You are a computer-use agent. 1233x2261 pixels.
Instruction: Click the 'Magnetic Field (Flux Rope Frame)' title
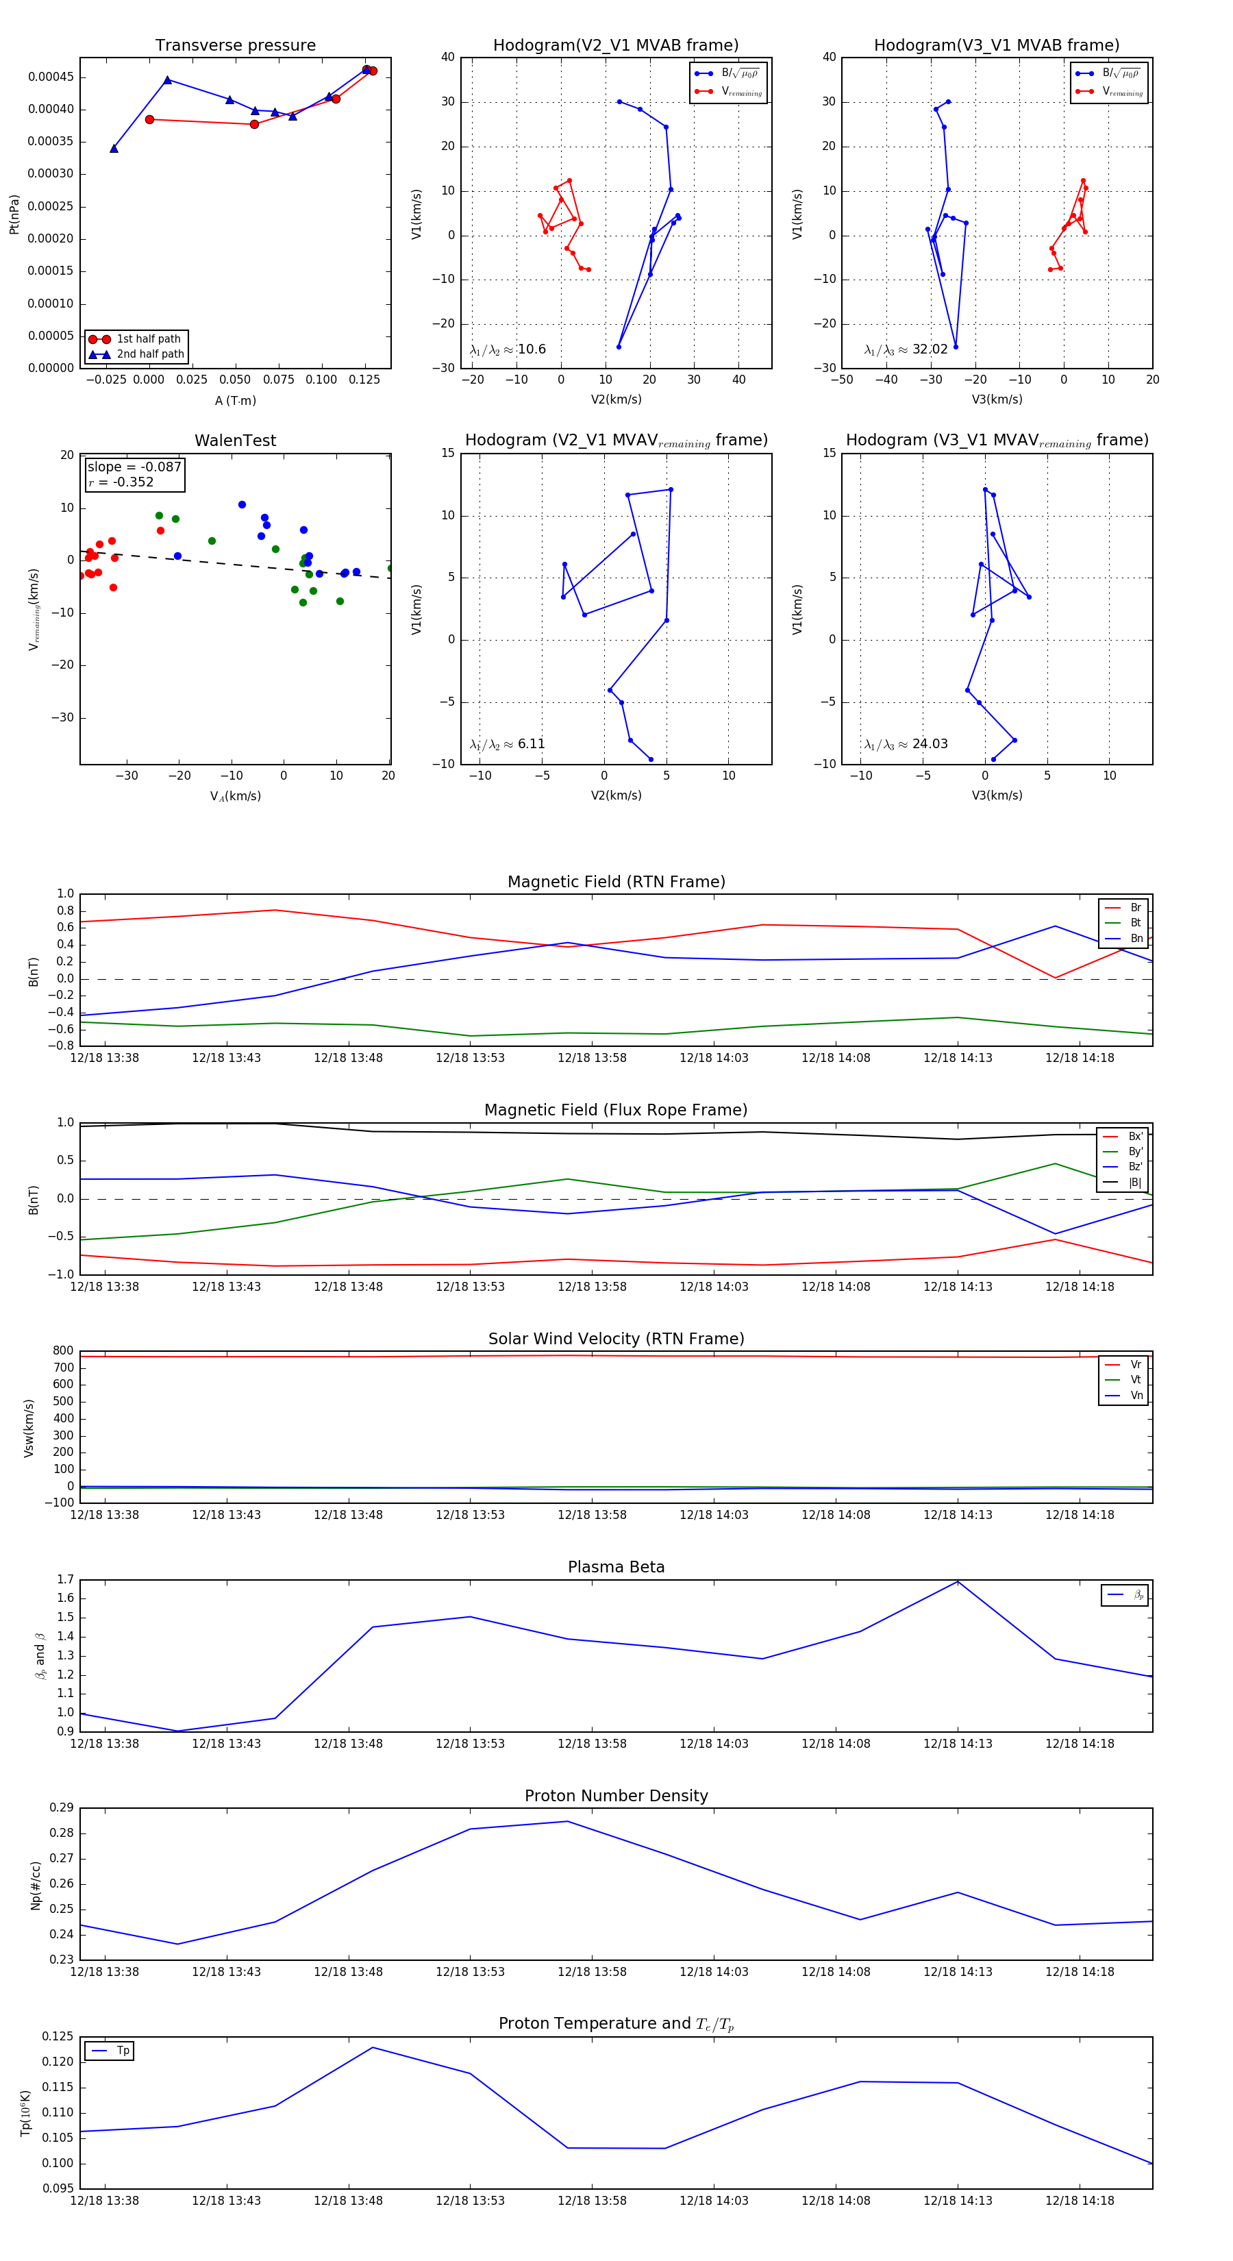(x=616, y=1111)
